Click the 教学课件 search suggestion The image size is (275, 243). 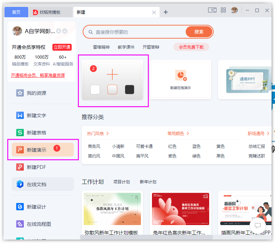[126, 47]
